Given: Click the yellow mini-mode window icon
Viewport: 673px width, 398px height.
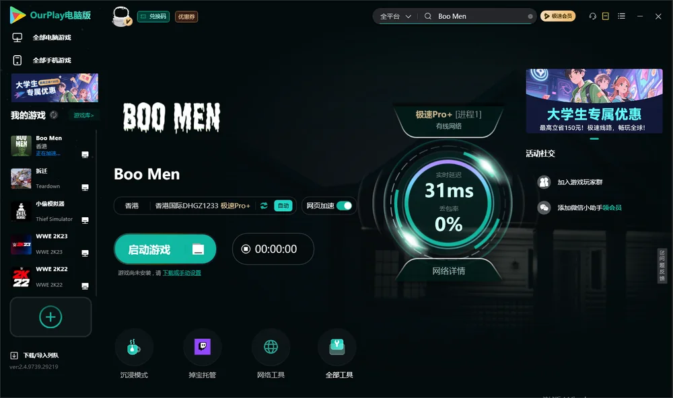Looking at the screenshot, I should coord(606,16).
